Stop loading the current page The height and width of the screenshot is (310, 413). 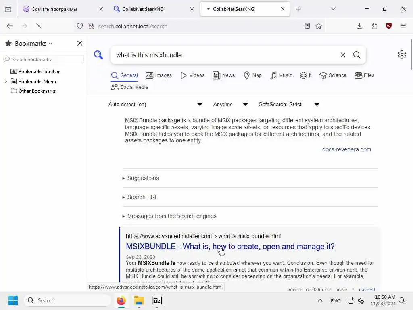(x=39, y=26)
